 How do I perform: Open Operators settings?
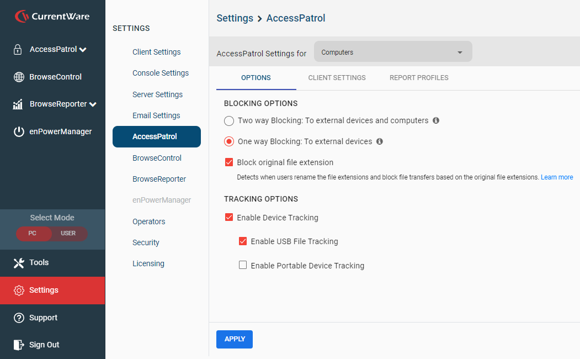pyautogui.click(x=148, y=221)
